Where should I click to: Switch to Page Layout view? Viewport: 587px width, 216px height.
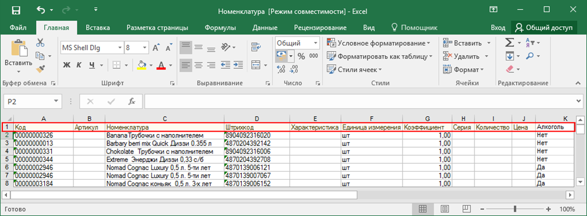(445, 209)
